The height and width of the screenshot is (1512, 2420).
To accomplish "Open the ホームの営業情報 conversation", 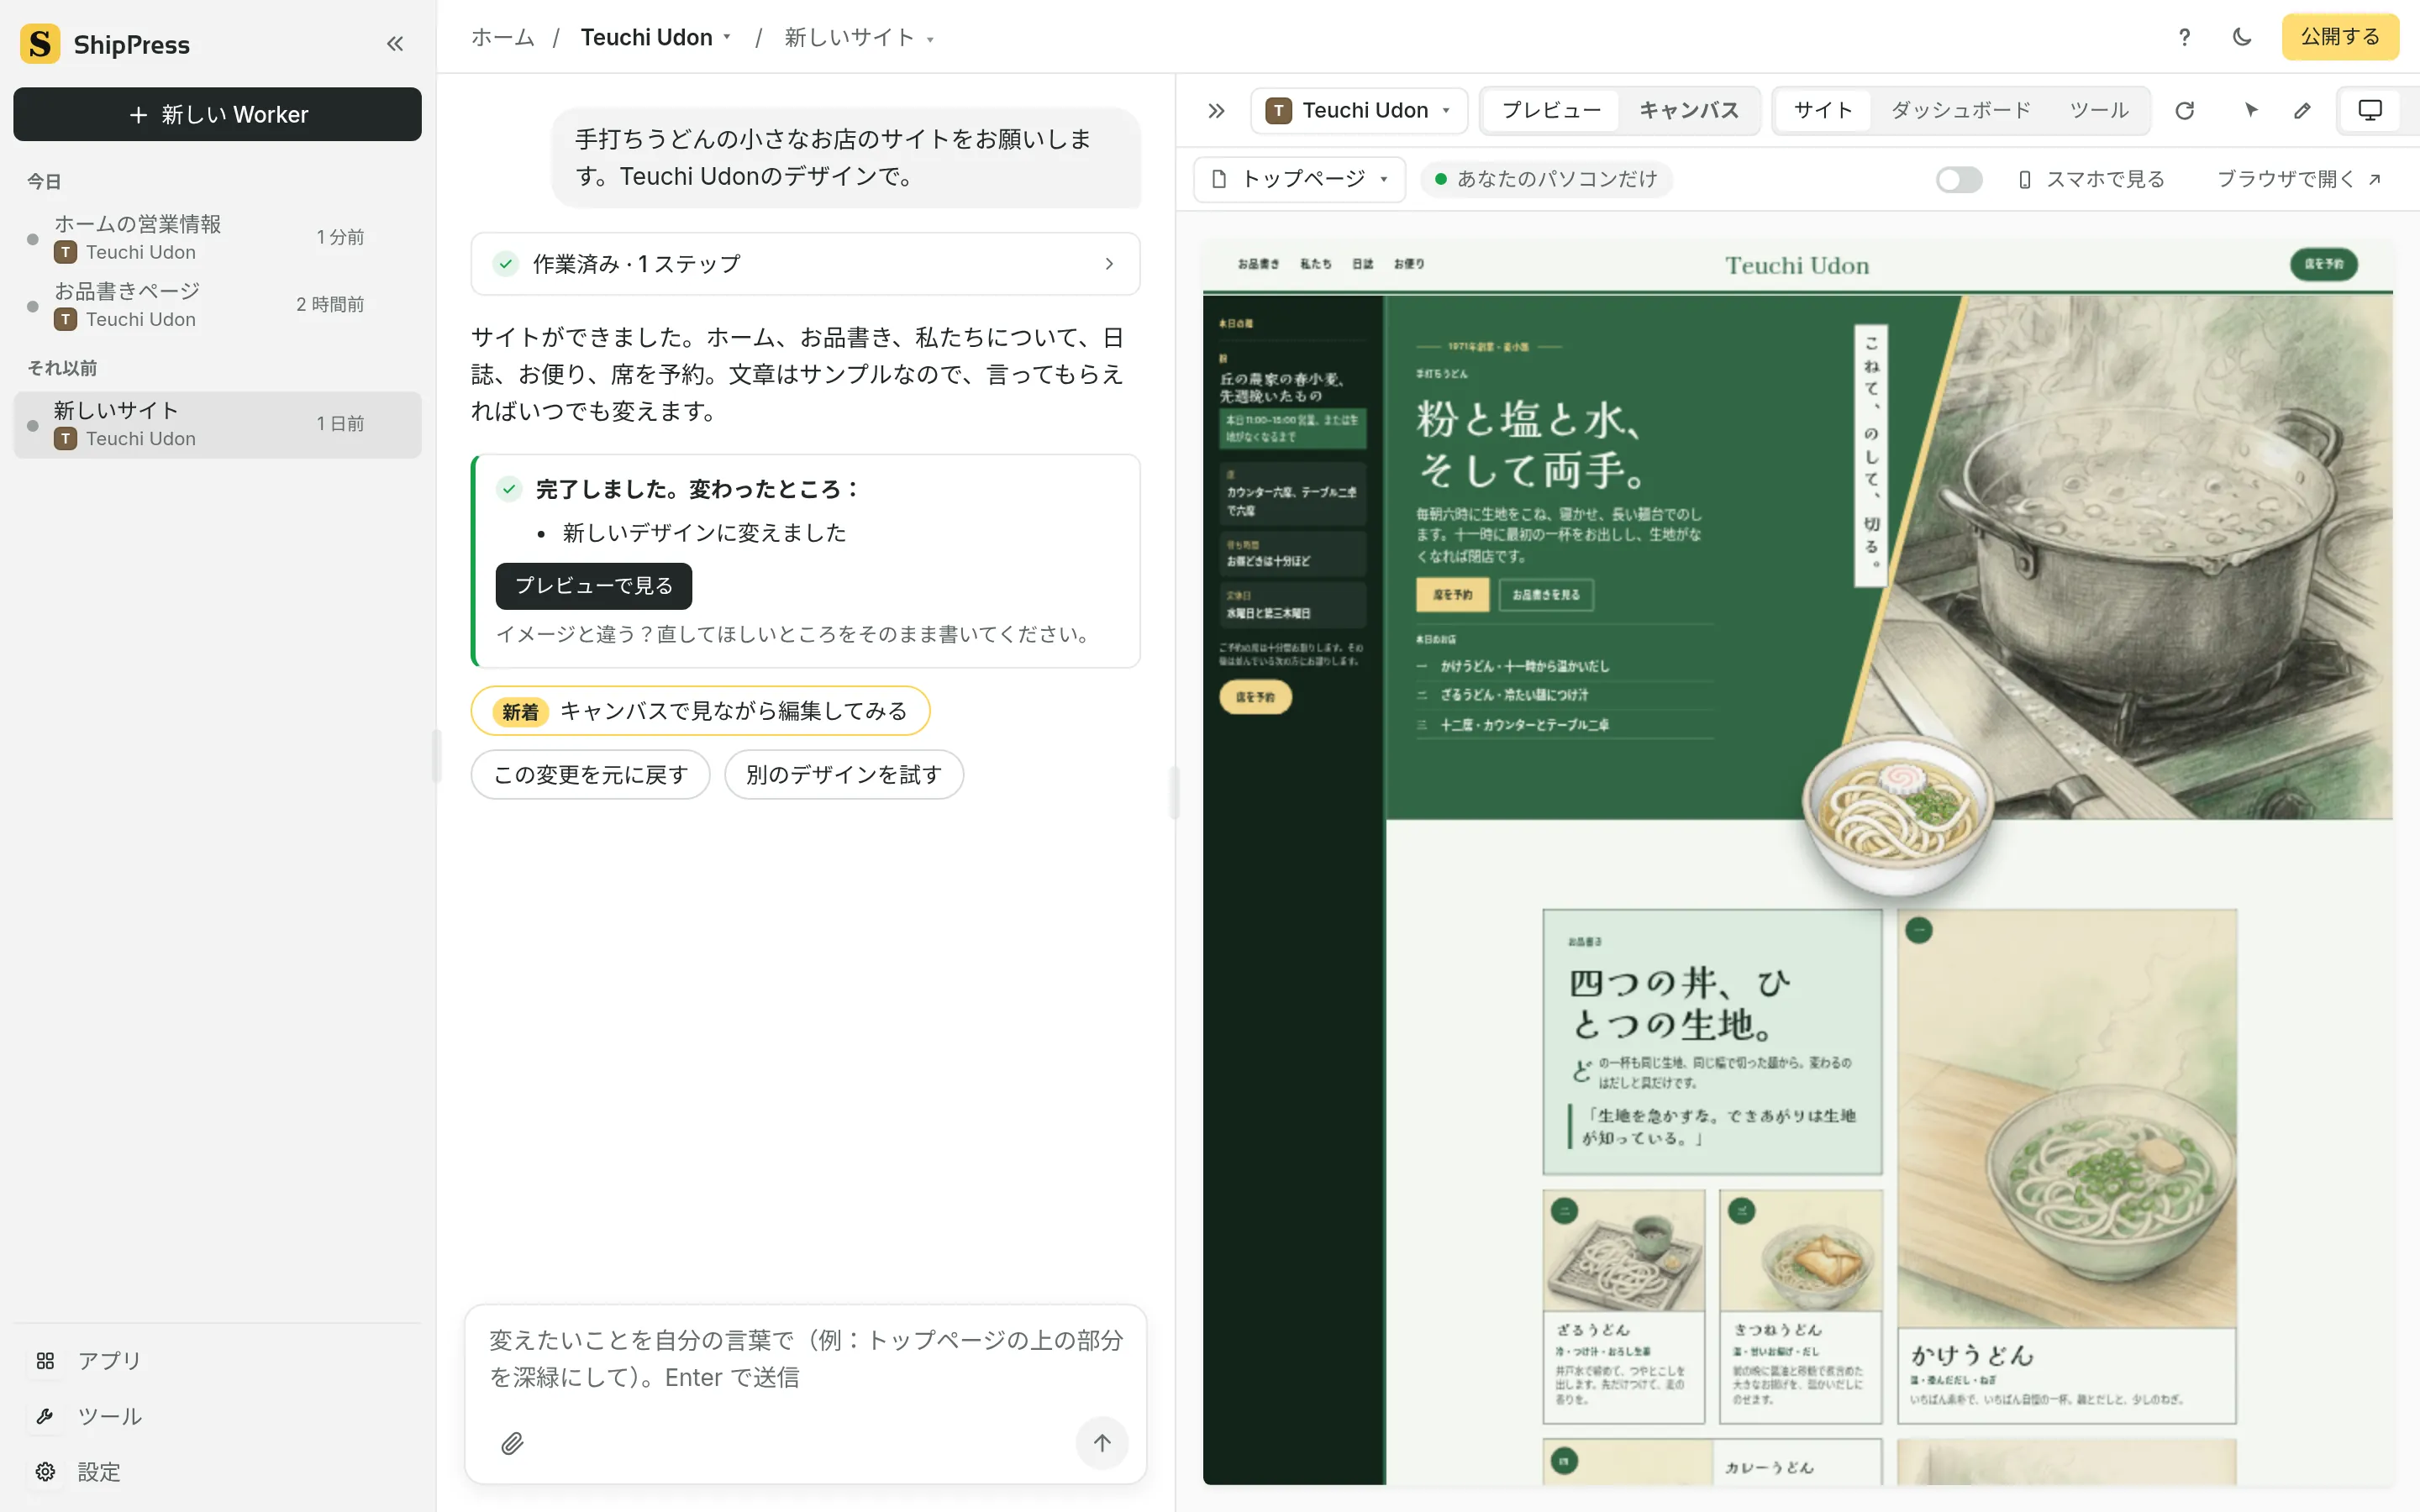I will [217, 237].
